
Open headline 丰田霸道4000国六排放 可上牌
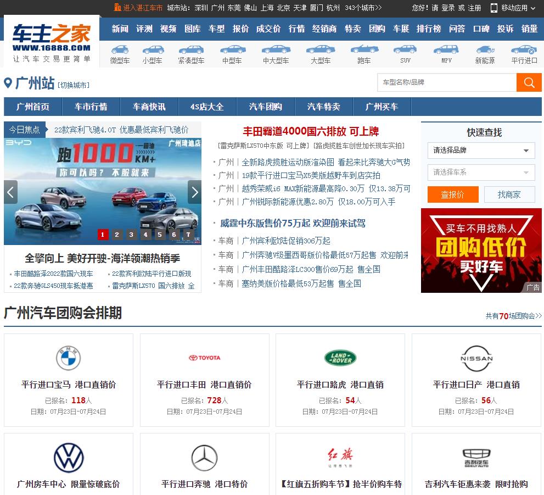point(311,131)
